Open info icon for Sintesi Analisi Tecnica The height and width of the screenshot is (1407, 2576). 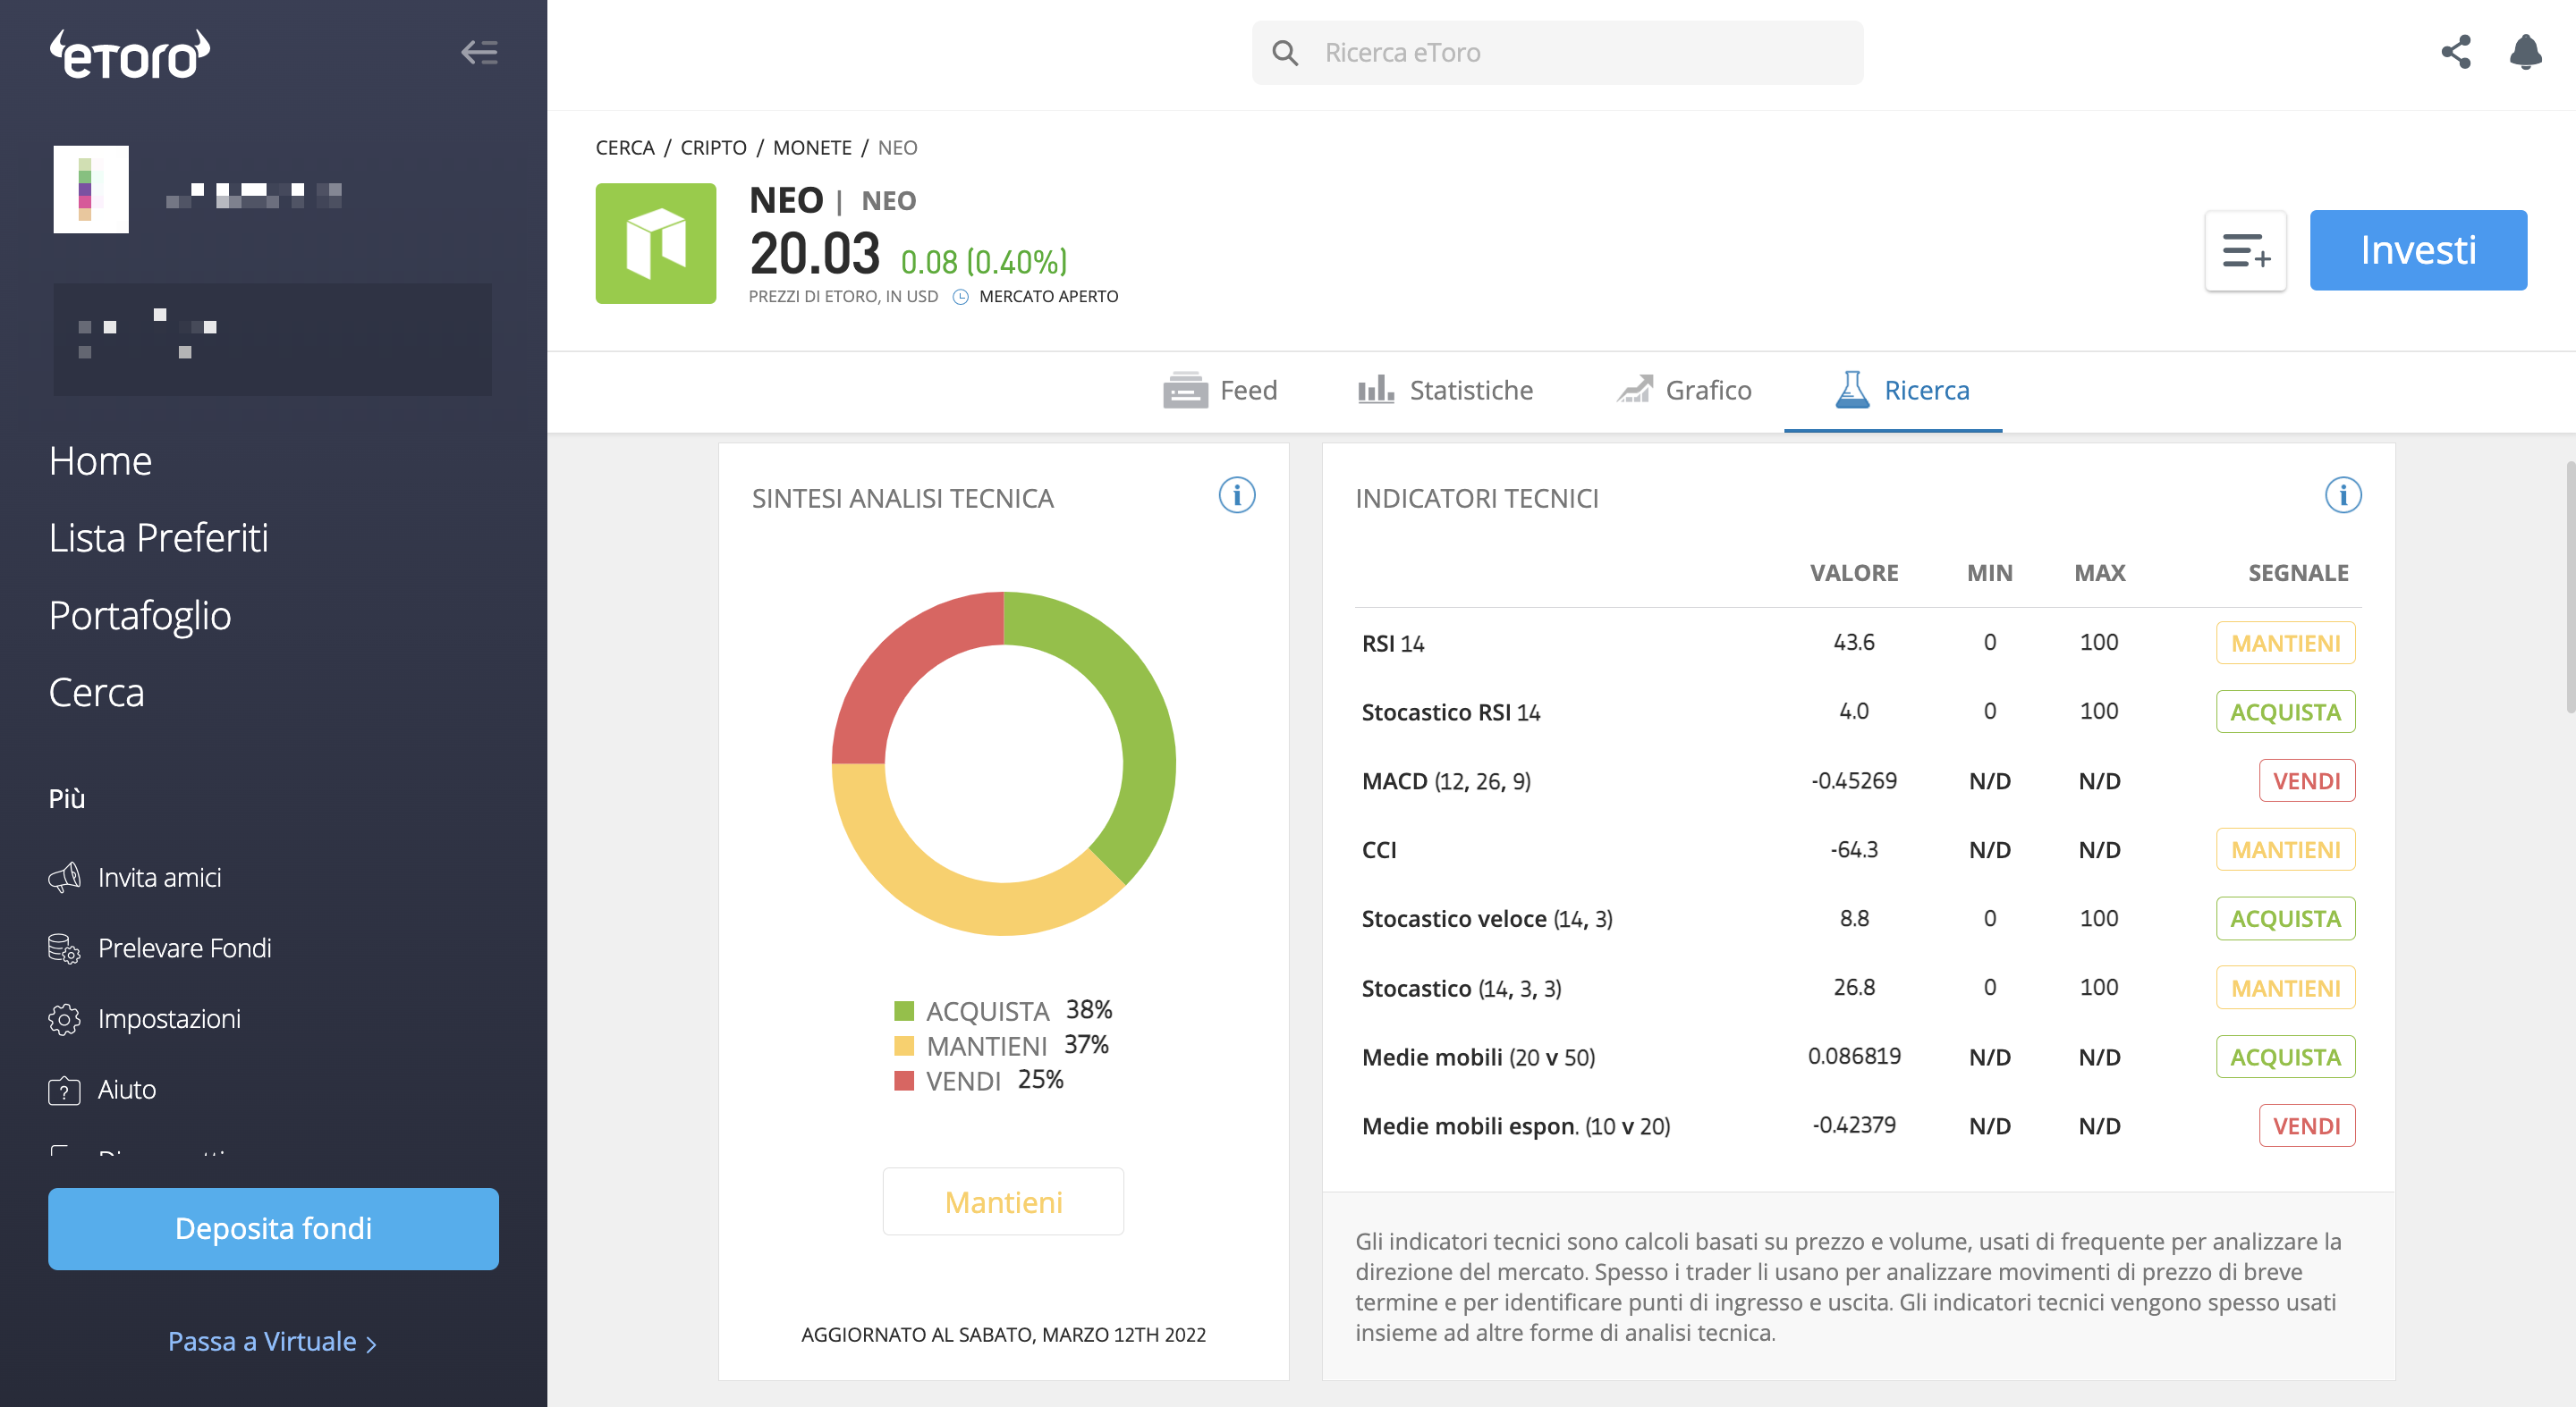point(1237,494)
